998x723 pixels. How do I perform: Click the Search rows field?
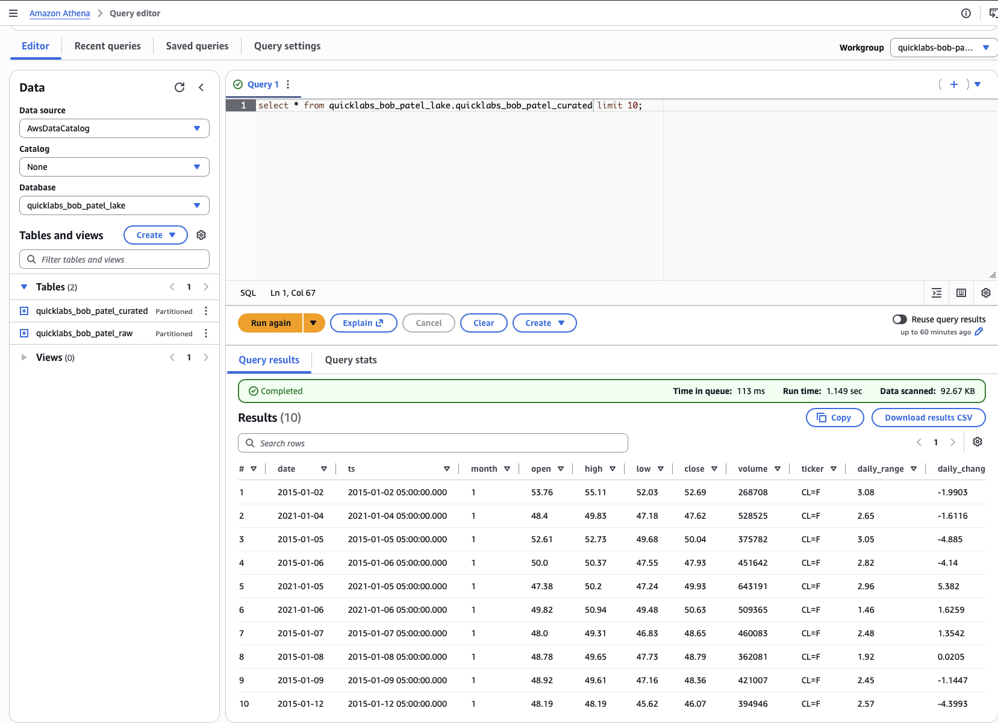coord(433,443)
